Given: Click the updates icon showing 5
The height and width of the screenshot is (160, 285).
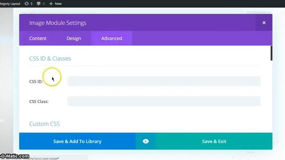Looking at the screenshot, I should pyautogui.click(x=27, y=4).
